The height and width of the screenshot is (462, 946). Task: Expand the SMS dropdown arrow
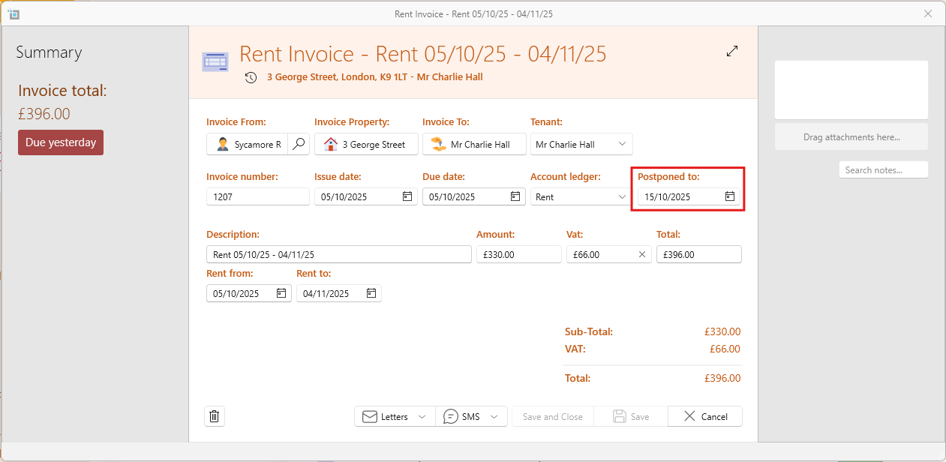pyautogui.click(x=494, y=416)
